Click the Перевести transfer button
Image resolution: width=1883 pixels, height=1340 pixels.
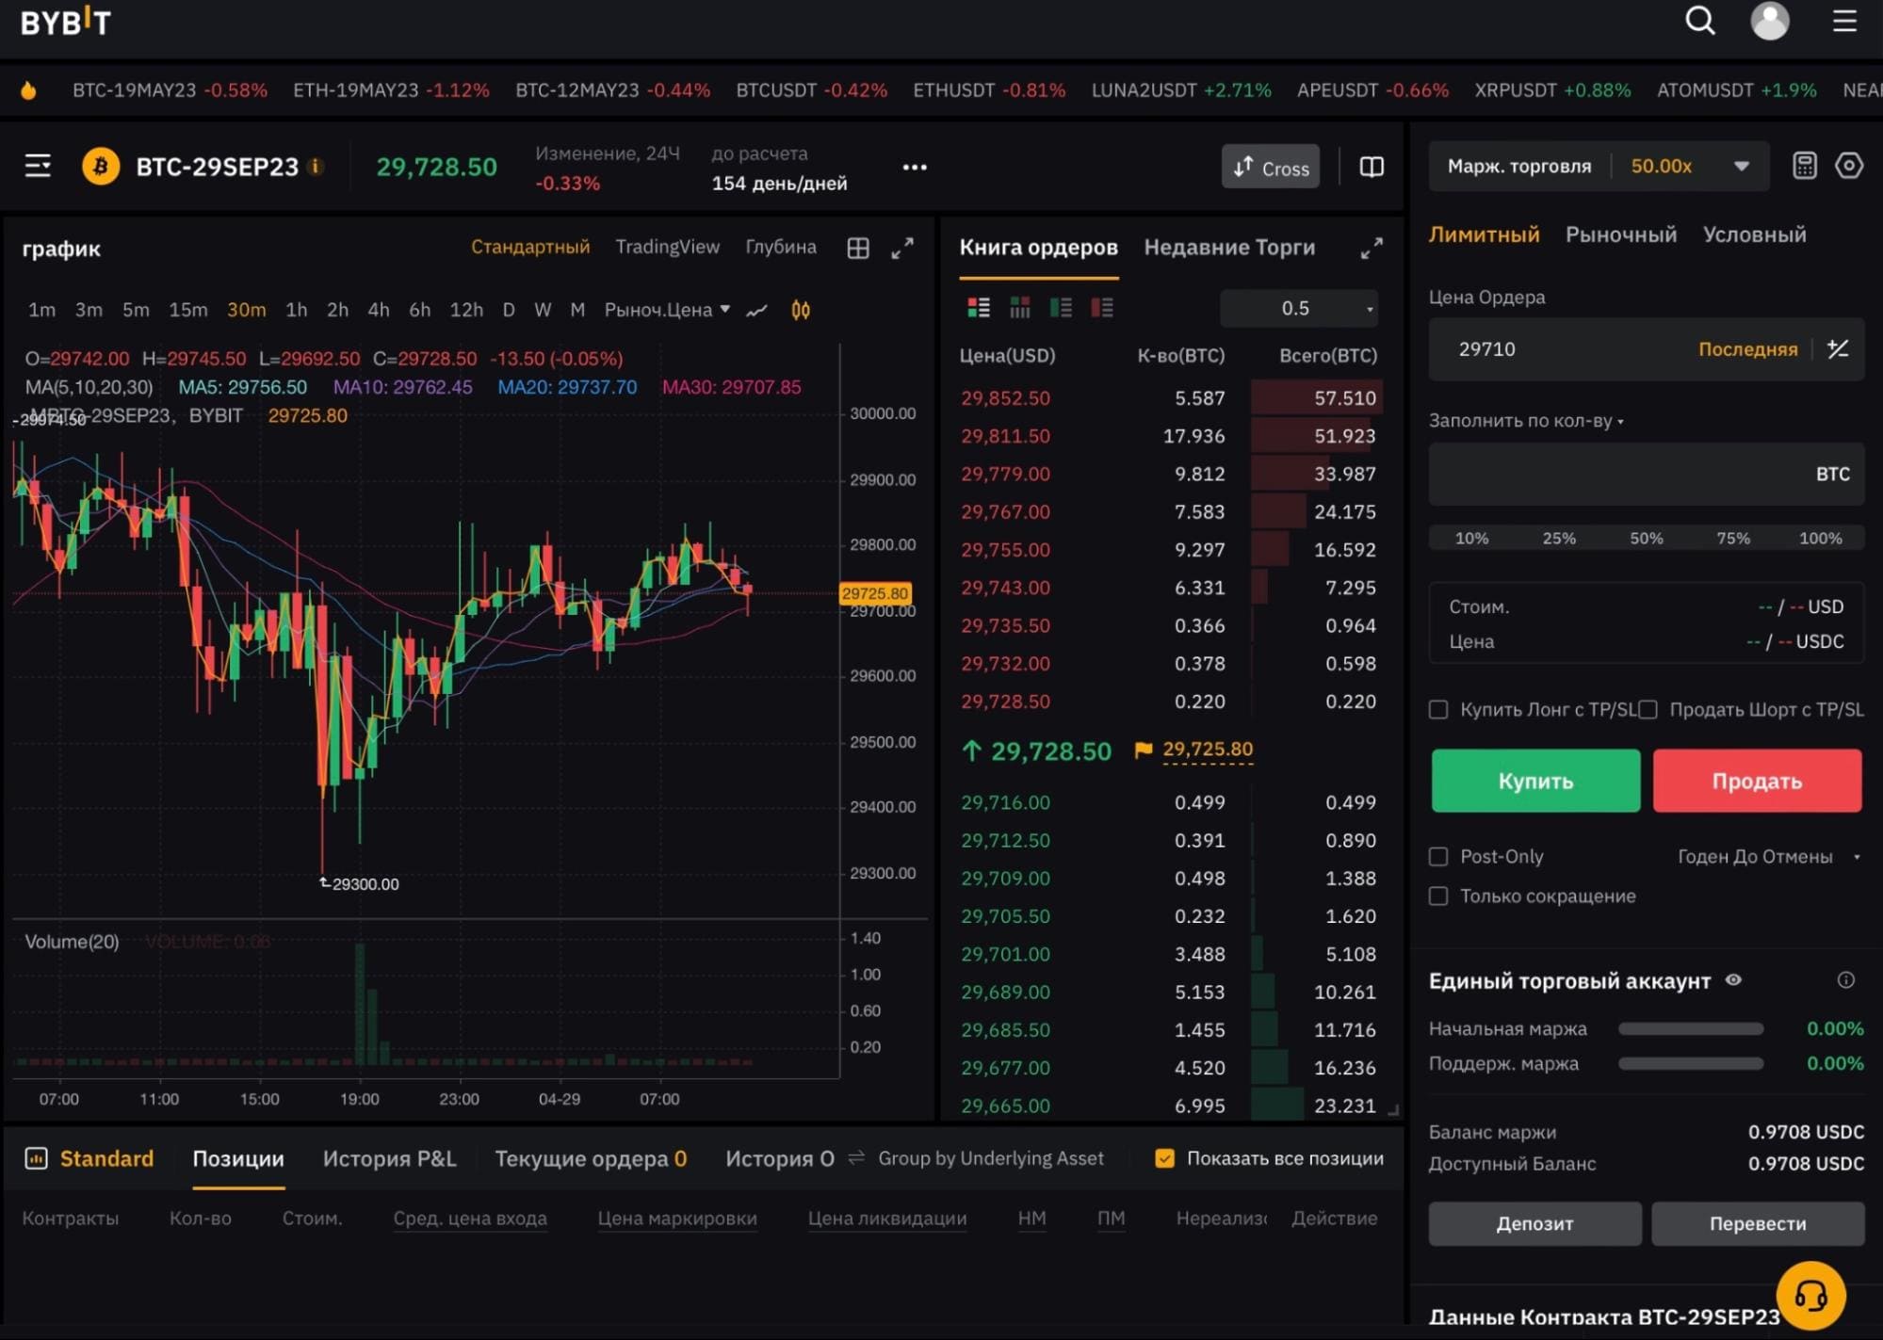point(1758,1223)
